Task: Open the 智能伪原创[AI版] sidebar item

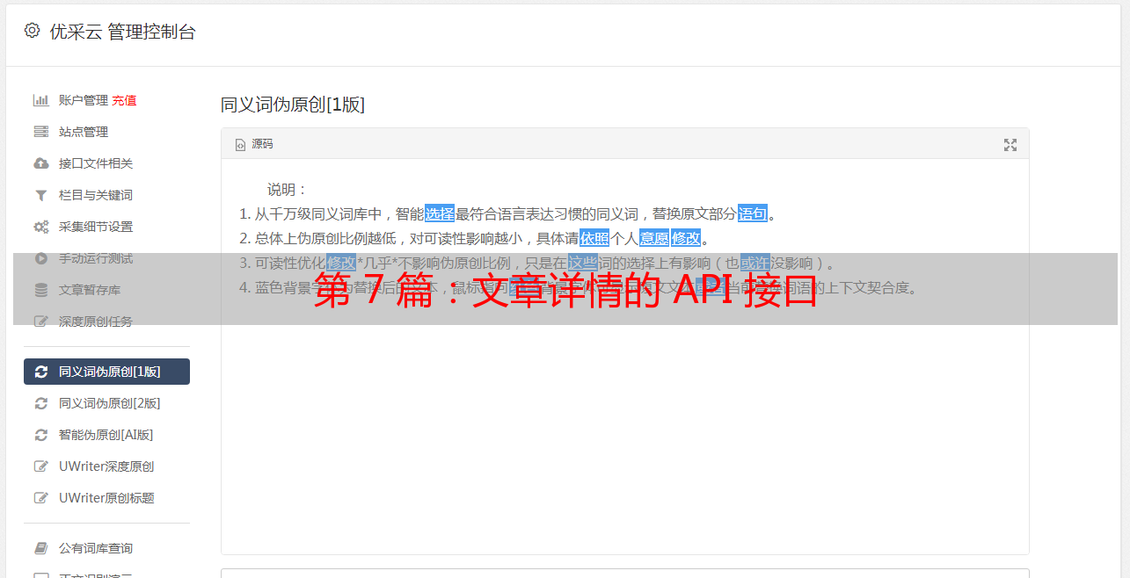Action: [106, 435]
